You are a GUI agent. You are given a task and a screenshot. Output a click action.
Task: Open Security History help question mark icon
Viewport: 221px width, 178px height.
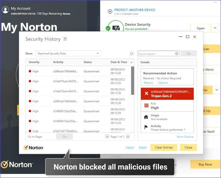pyautogui.click(x=65, y=39)
